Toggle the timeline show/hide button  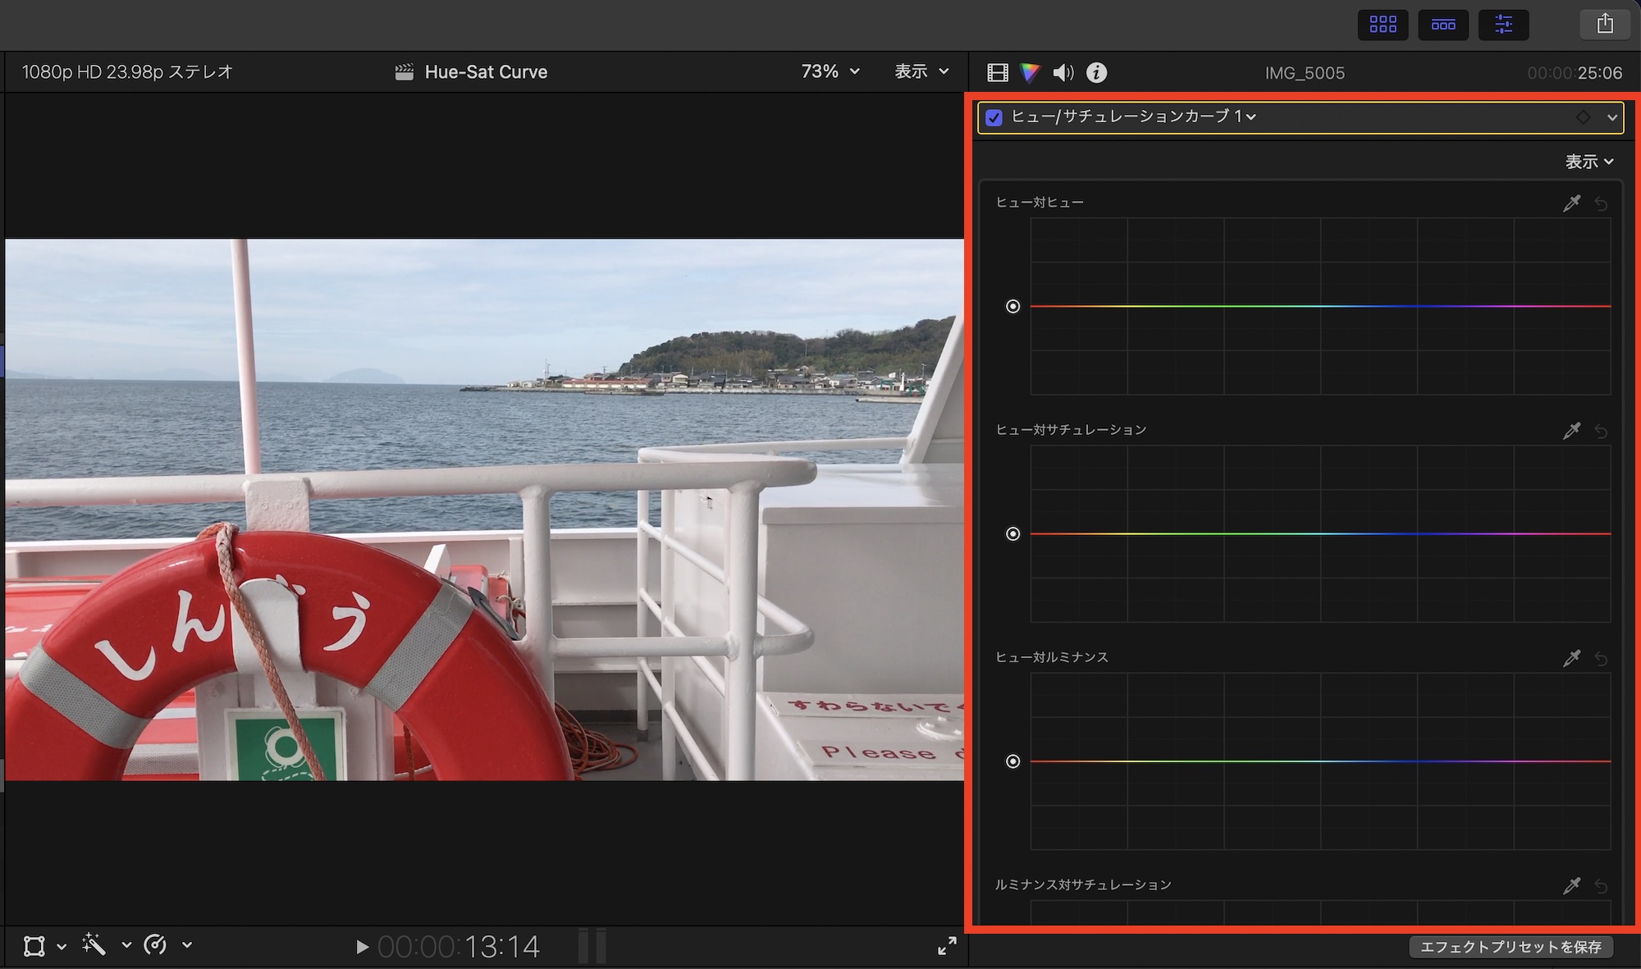click(x=1443, y=25)
